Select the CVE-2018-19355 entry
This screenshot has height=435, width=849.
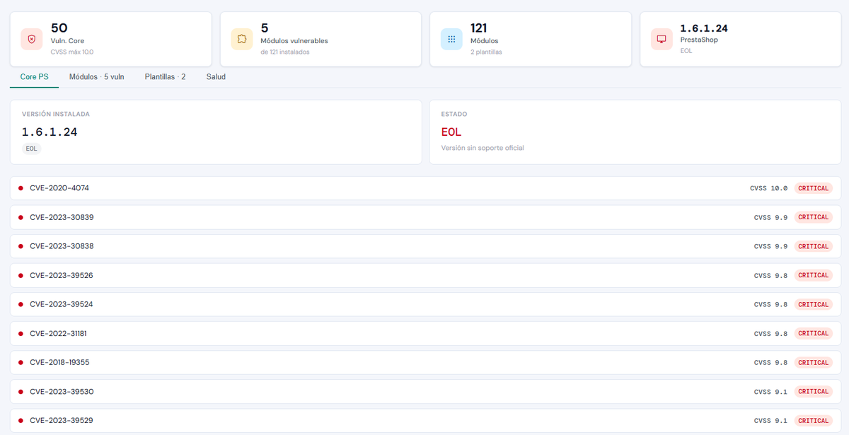click(x=426, y=362)
